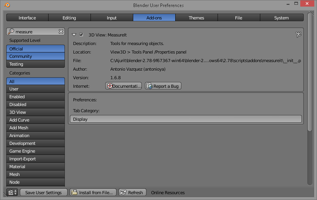The width and height of the screenshot is (317, 200).
Task: Click the Blender logo in title bar
Action: pyautogui.click(x=7, y=5)
